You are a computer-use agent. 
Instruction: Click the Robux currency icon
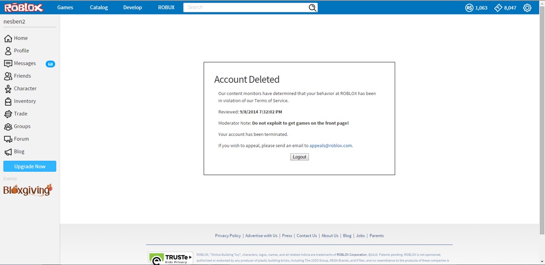(469, 8)
